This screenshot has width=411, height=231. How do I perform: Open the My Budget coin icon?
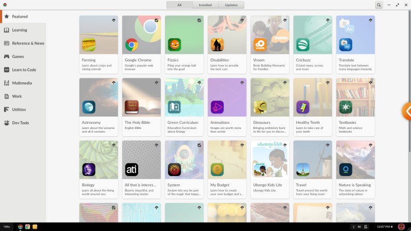(217, 169)
